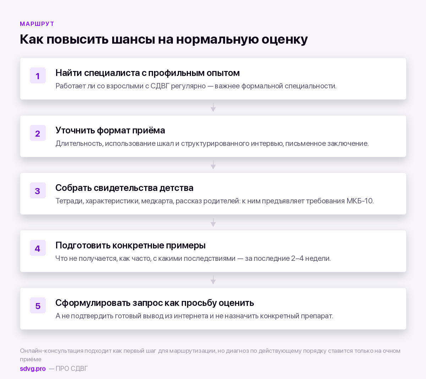This screenshot has width=426, height=379.
Task: Click the text "Работает ли со взрослыми с СДВГ регулярно"
Action: 130,86
